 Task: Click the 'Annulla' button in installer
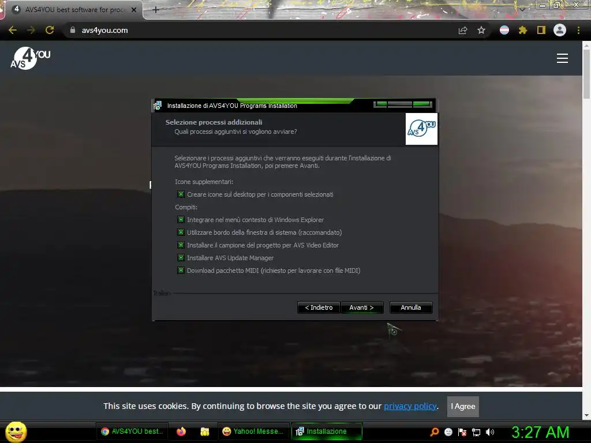(411, 307)
